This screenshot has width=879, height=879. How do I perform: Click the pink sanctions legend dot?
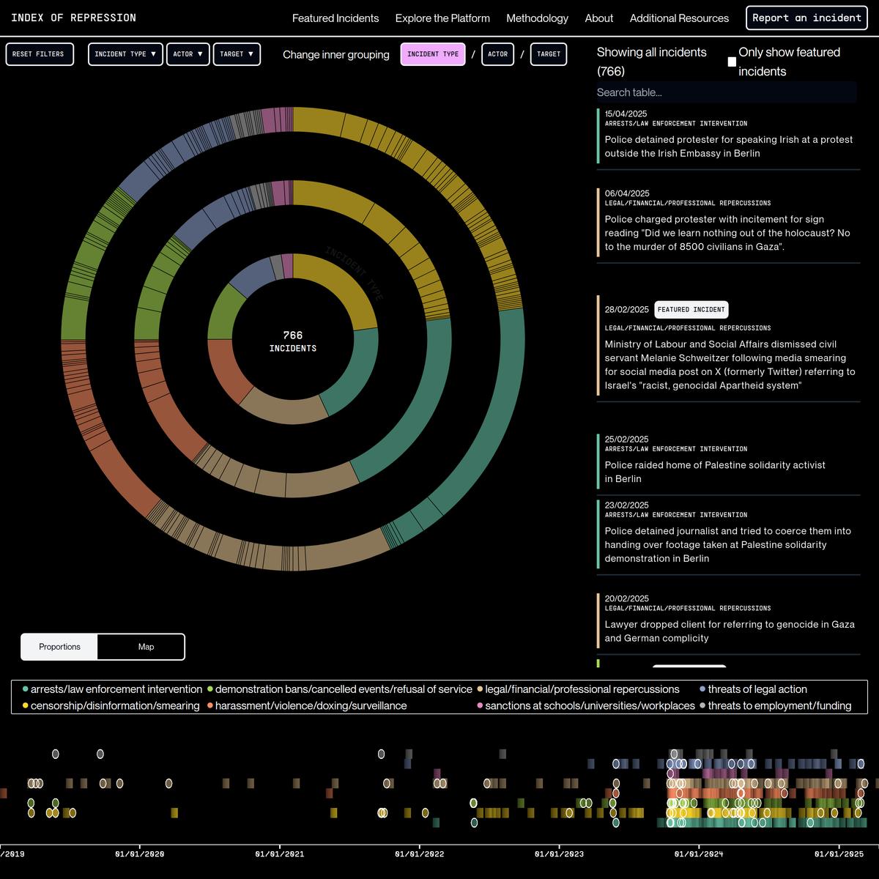480,706
